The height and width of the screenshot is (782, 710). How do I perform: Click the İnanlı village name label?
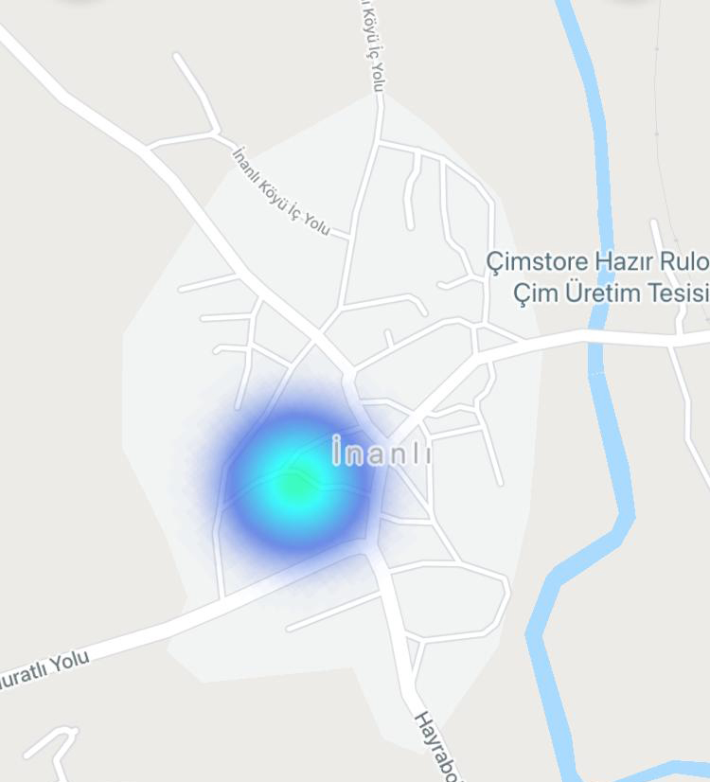pos(381,452)
